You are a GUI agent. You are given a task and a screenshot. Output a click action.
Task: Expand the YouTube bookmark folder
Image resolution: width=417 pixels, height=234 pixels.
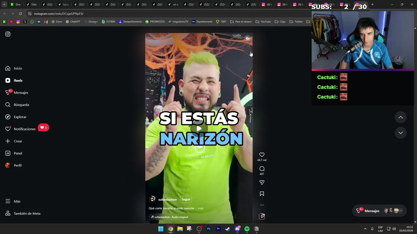click(x=263, y=22)
